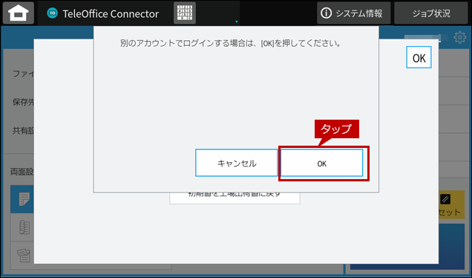Click the settings gear icon
Image resolution: width=472 pixels, height=278 pixels.
coord(459,37)
